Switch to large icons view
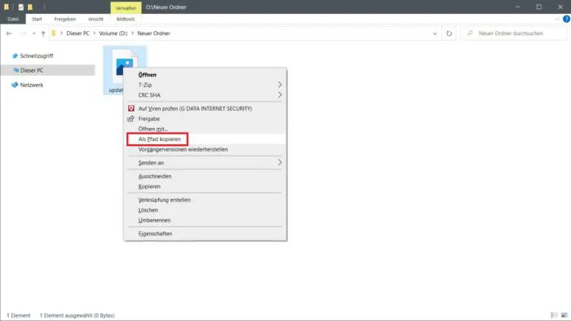The width and height of the screenshot is (571, 321). [x=564, y=315]
